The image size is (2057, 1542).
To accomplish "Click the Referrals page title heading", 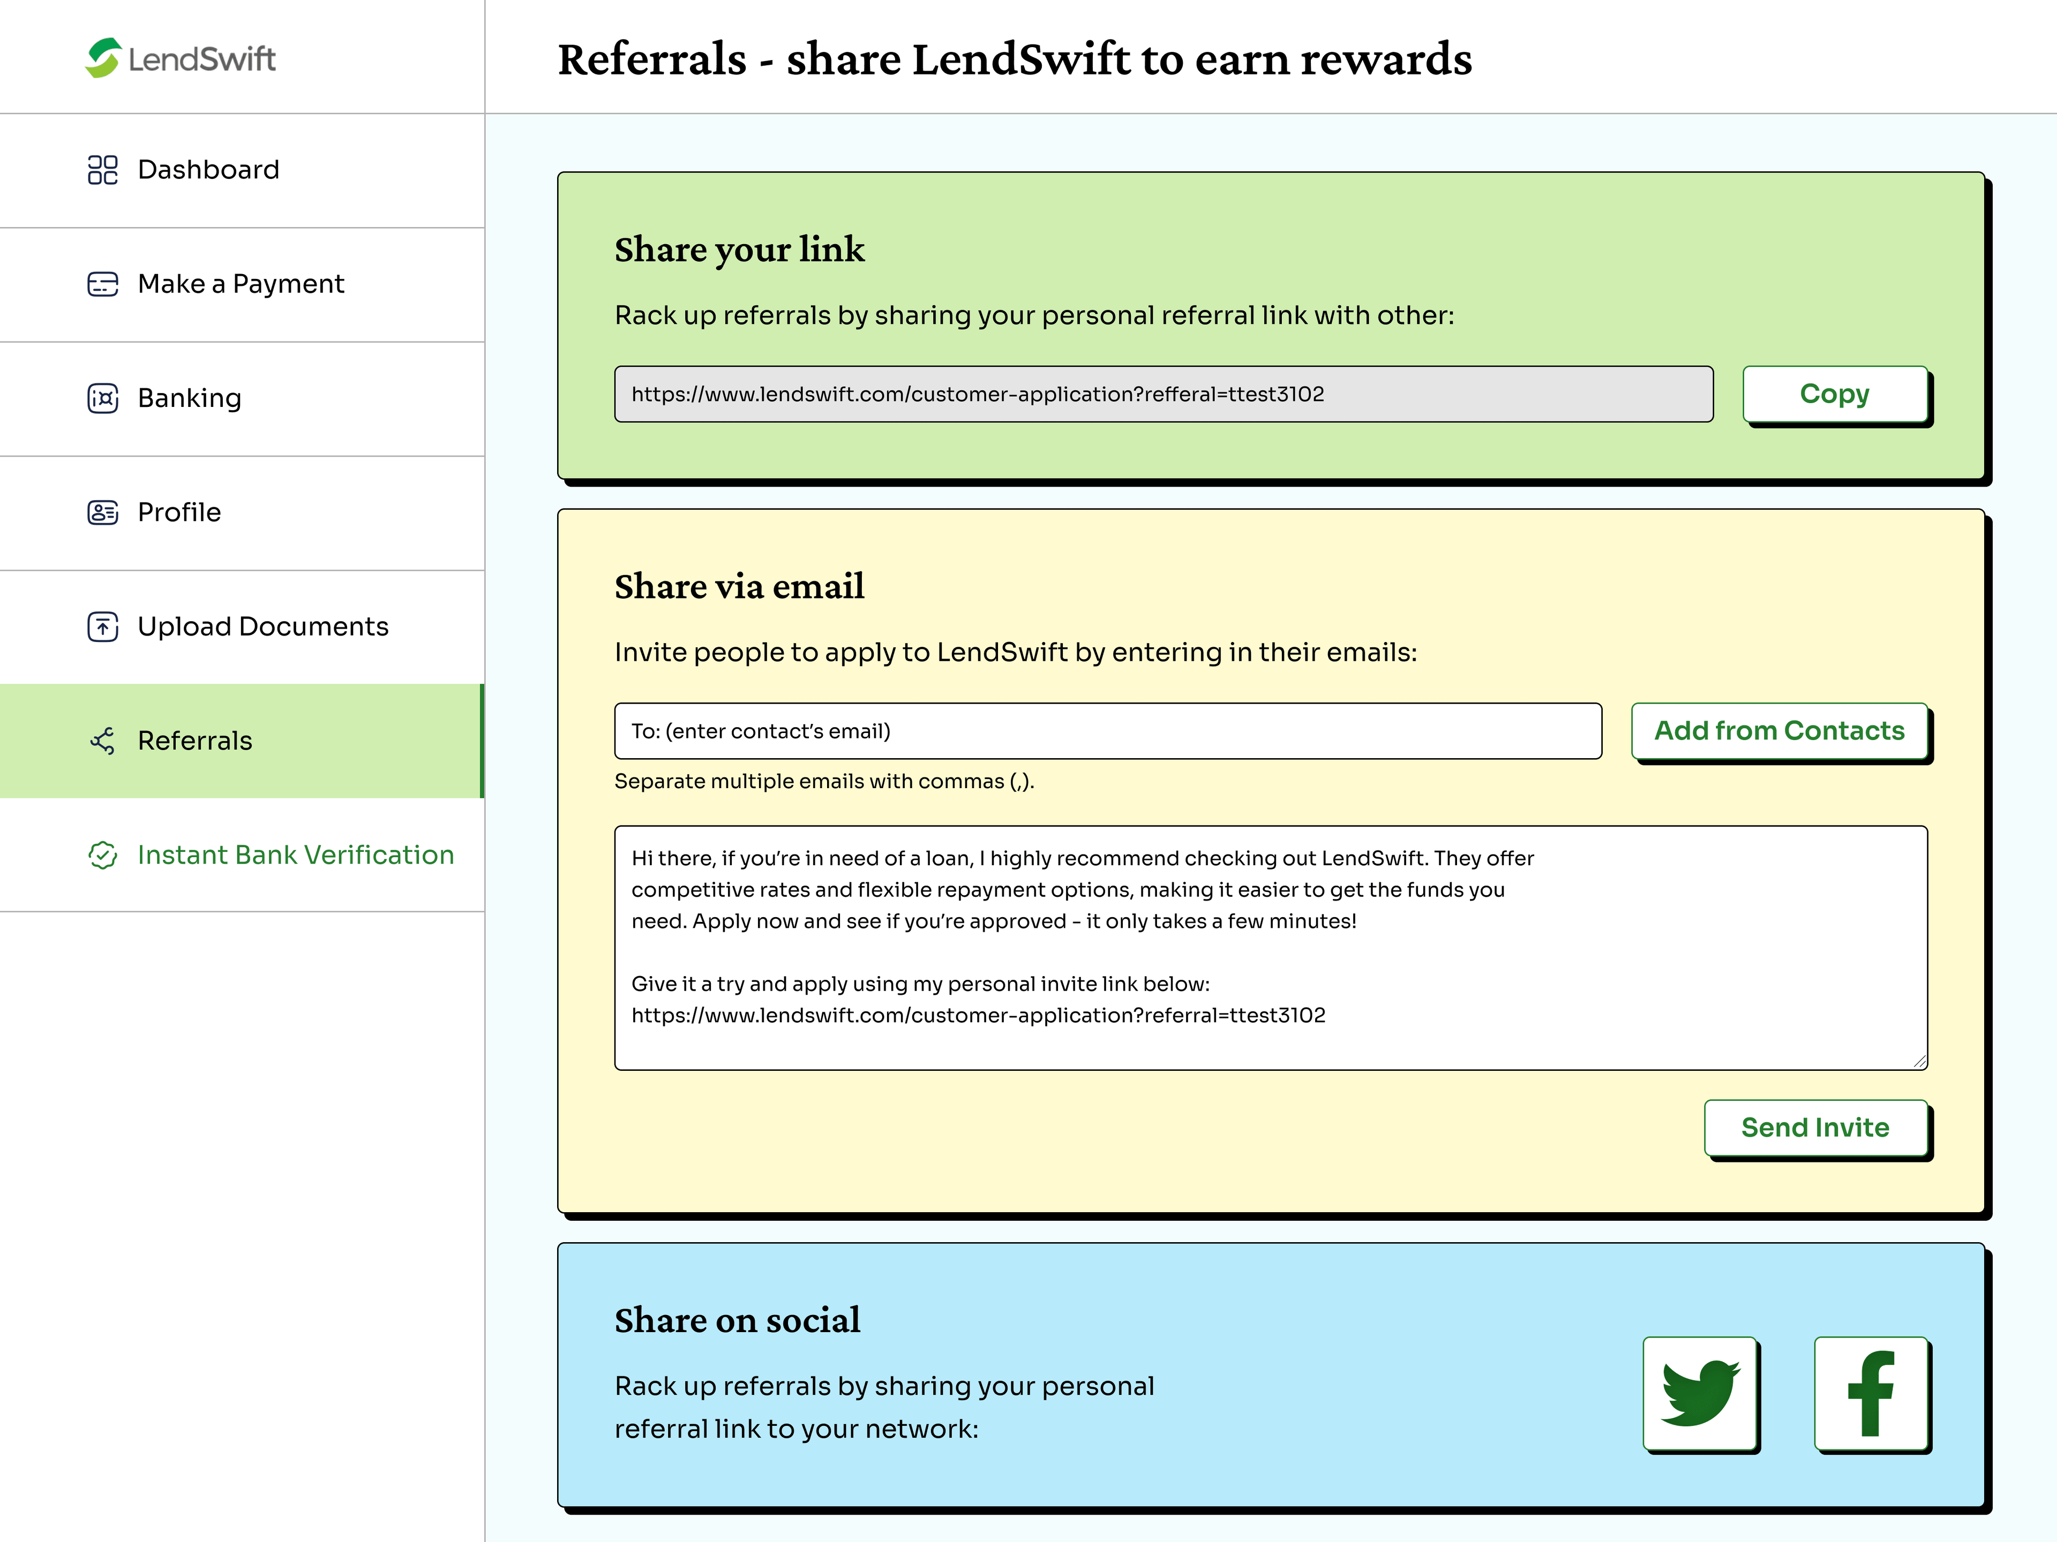I will point(1015,58).
